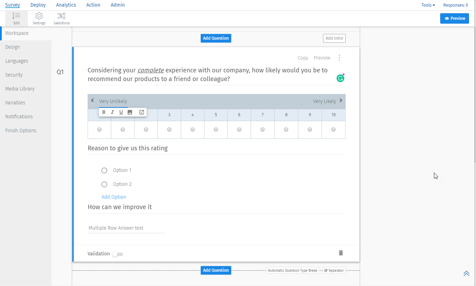Click the Multiple Row Answer text field
The image size is (476, 286).
(126, 228)
